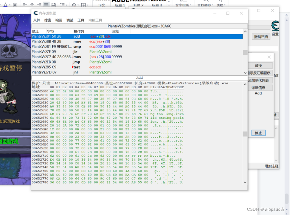Align text left in WPS toolbar
290x215 pixels.
[25, 5]
